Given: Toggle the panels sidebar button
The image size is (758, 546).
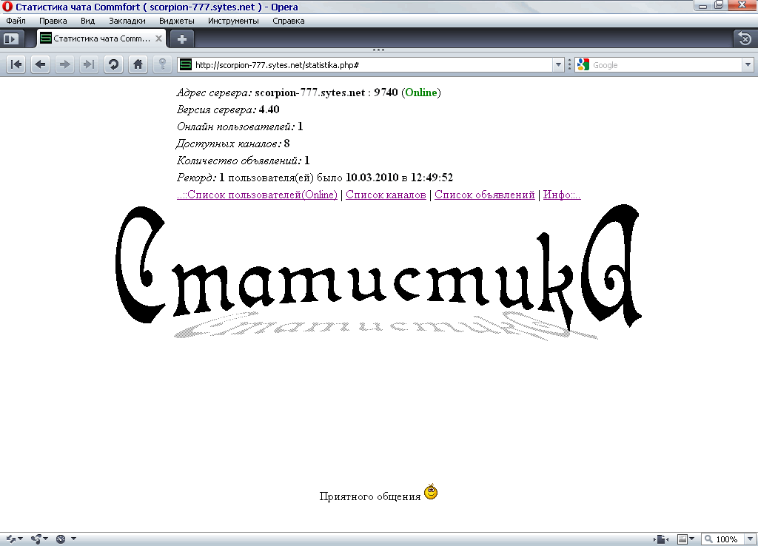Looking at the screenshot, I should tap(11, 38).
